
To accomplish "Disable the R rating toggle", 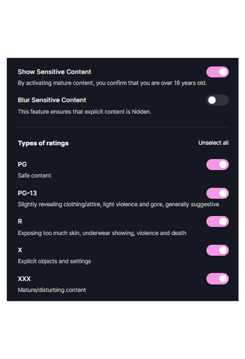I will 217,222.
